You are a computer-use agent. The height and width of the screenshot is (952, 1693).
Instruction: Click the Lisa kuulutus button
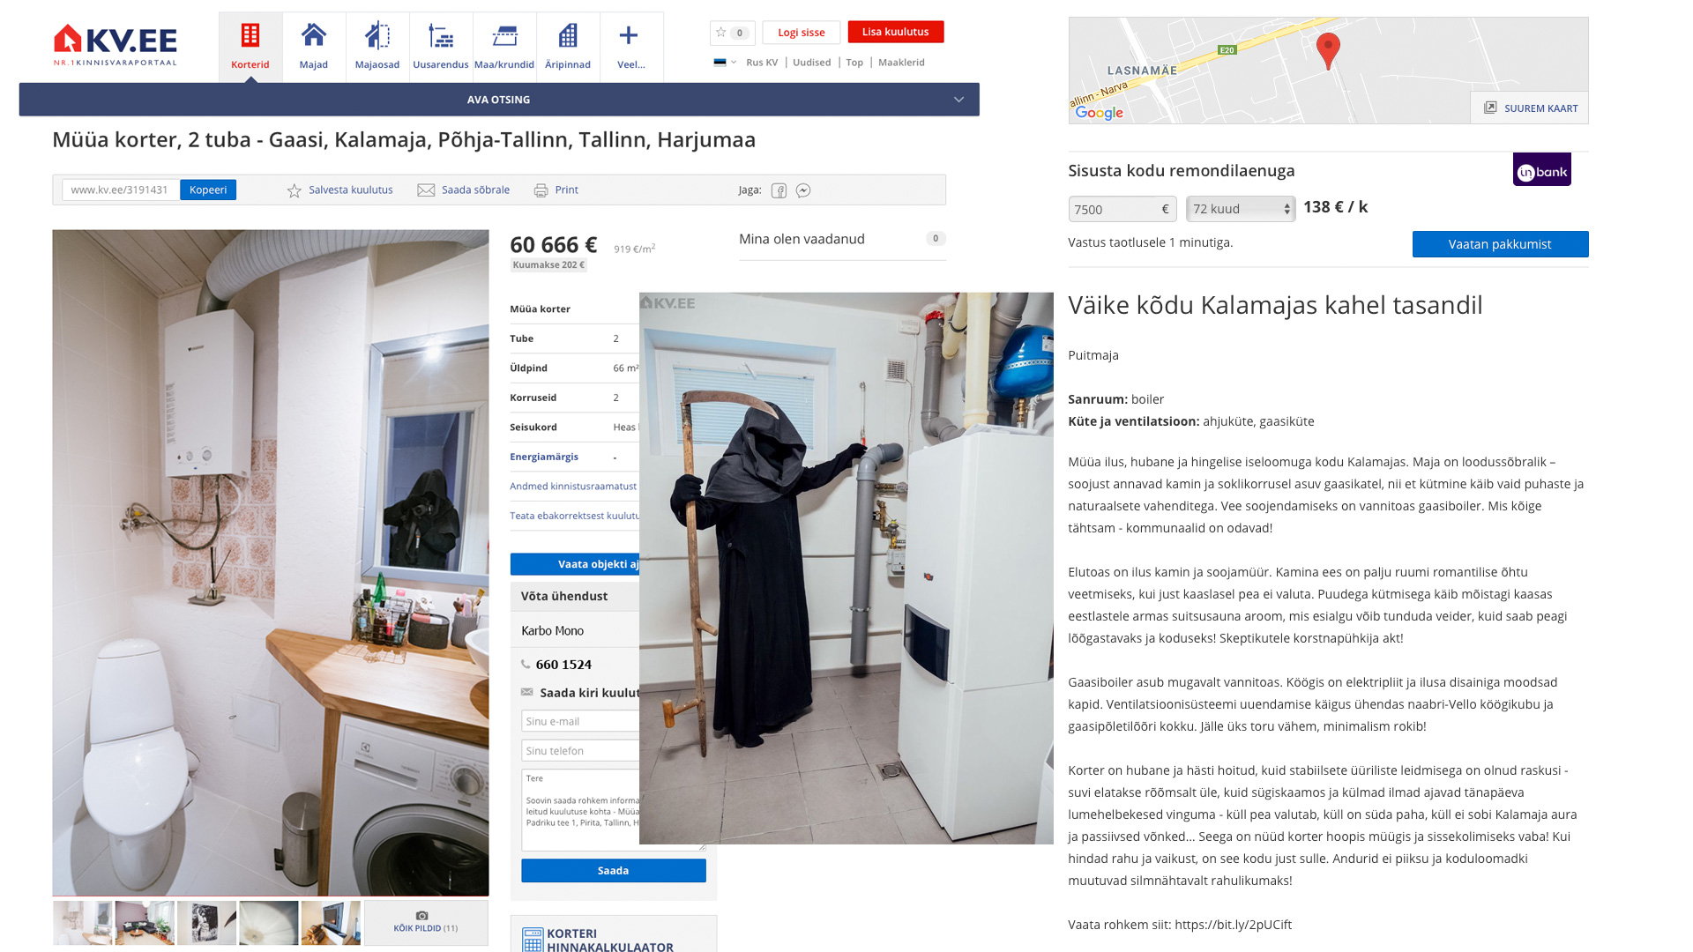[x=895, y=32]
